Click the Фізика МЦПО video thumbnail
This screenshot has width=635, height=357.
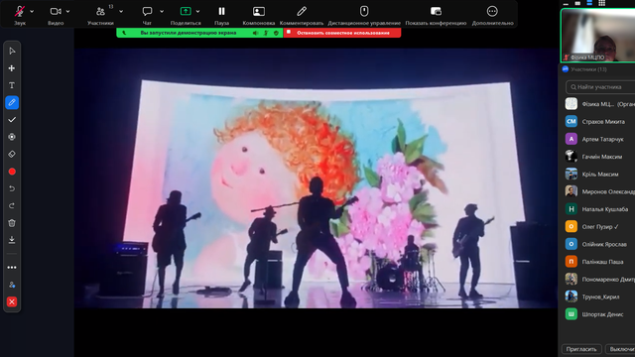pyautogui.click(x=598, y=36)
